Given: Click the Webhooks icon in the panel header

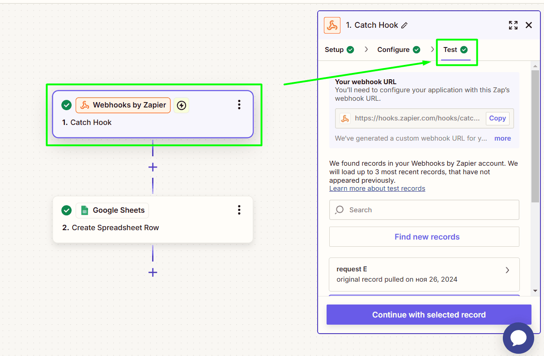Looking at the screenshot, I should 332,25.
